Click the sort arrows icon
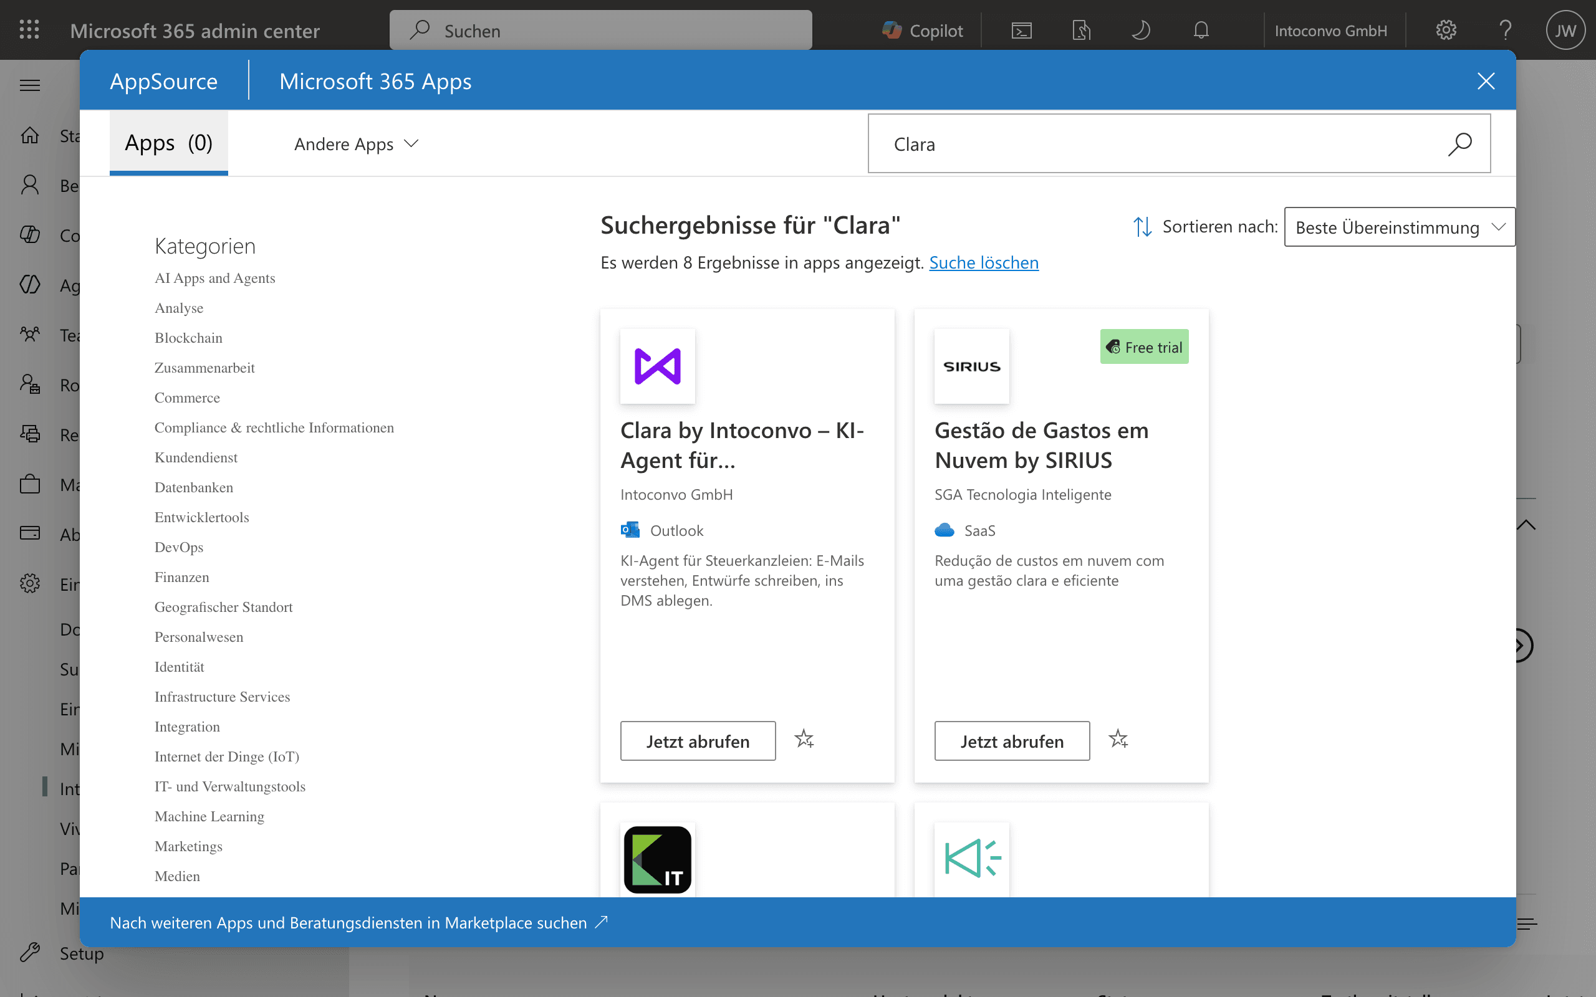Image resolution: width=1596 pixels, height=997 pixels. [x=1142, y=227]
